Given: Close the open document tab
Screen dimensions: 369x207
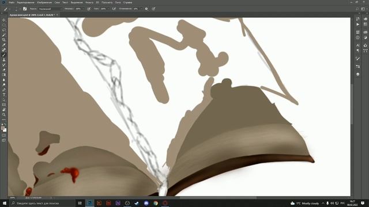Looking at the screenshot, I should [57, 15].
